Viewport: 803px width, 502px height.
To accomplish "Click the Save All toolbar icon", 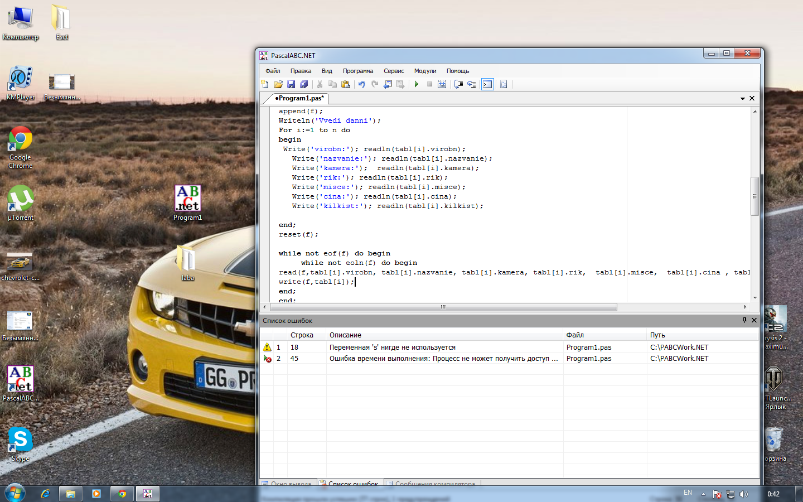I will pyautogui.click(x=304, y=84).
